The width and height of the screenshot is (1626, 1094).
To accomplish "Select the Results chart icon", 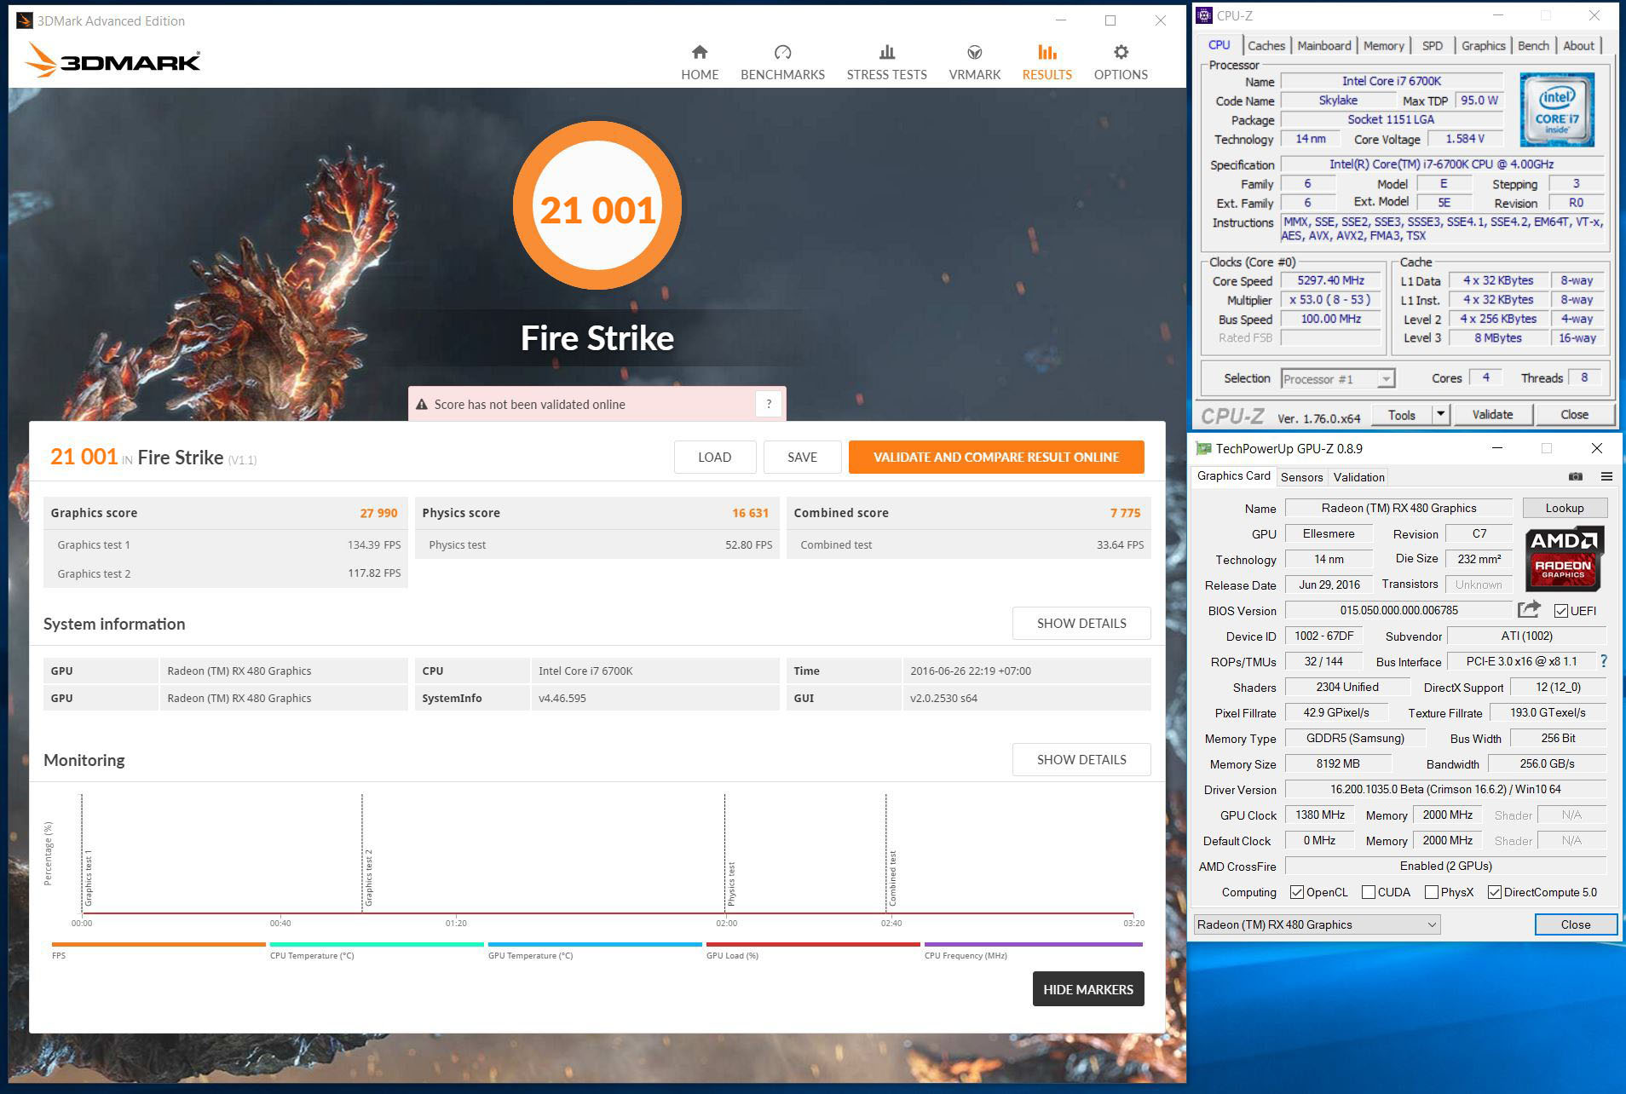I will [x=1047, y=52].
